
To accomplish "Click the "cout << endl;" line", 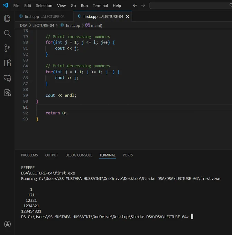I will (x=61, y=95).
